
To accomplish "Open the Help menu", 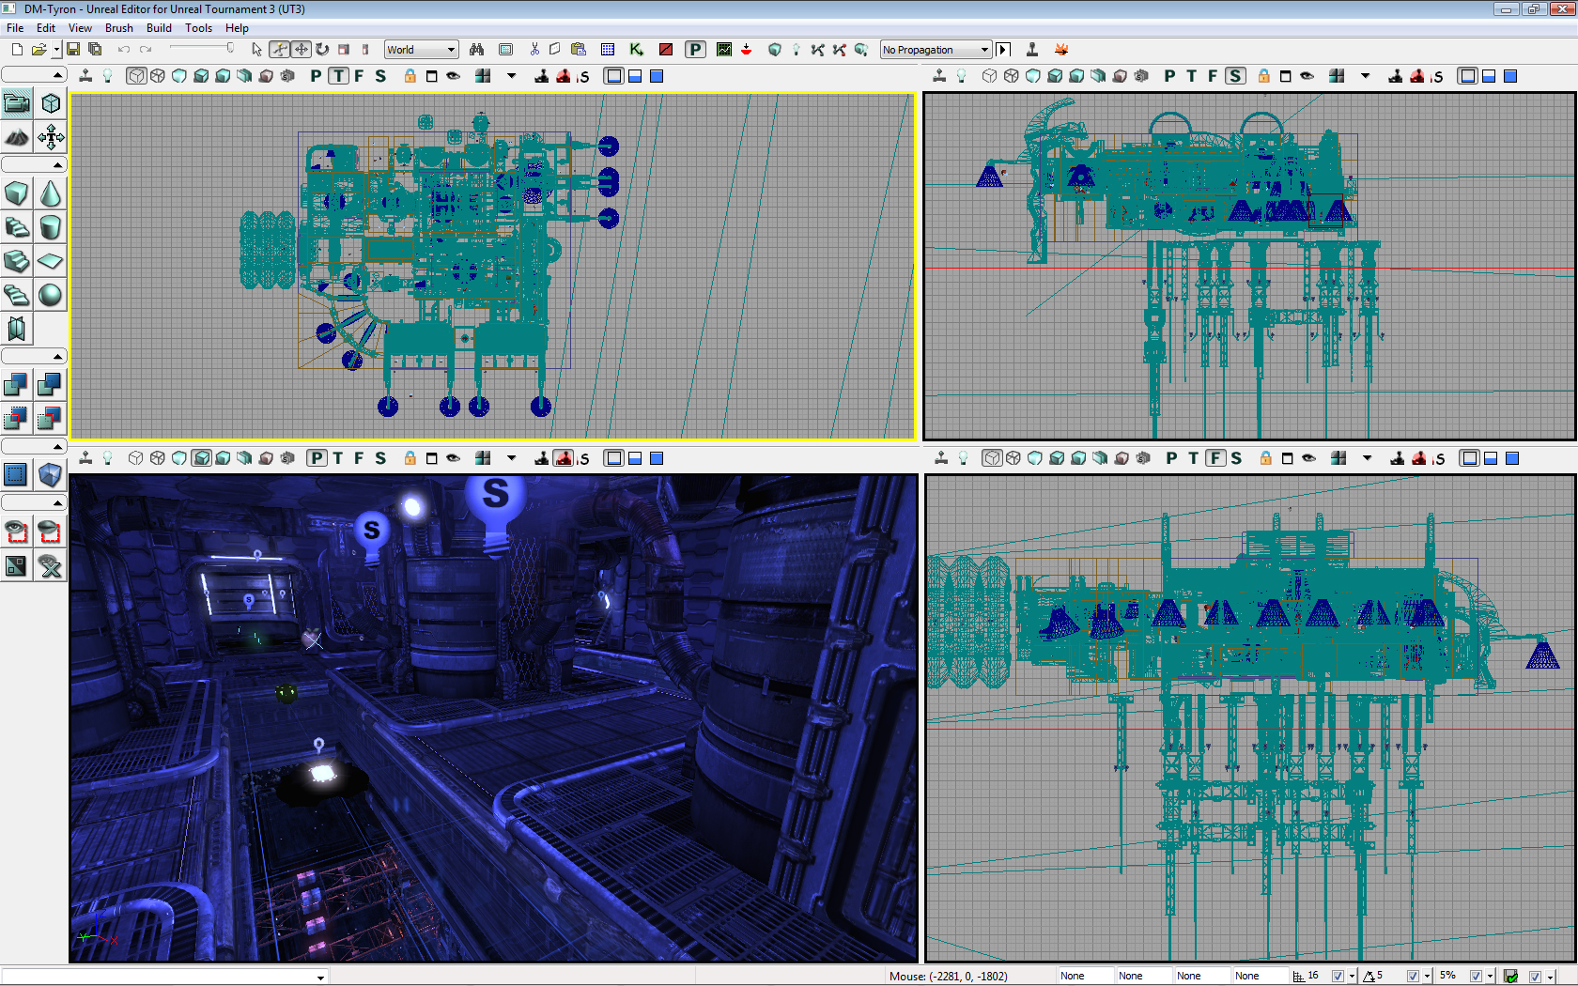I will 237,27.
